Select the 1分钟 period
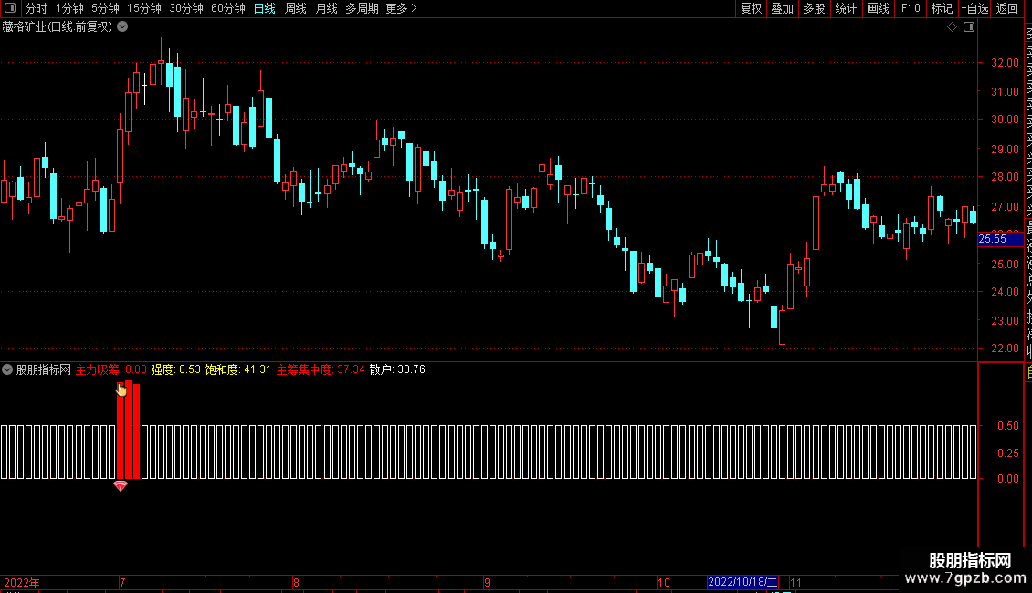1032x593 pixels. coord(69,8)
